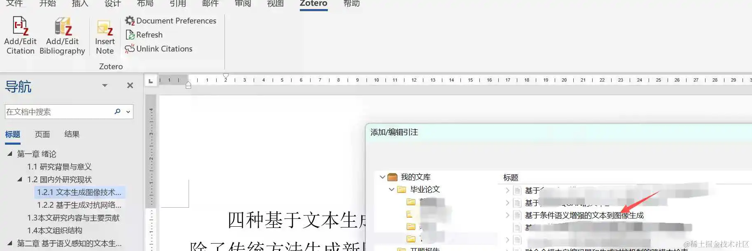Image resolution: width=752 pixels, height=251 pixels.
Task: Collapse the 第二章 heading arrow
Action: point(10,243)
